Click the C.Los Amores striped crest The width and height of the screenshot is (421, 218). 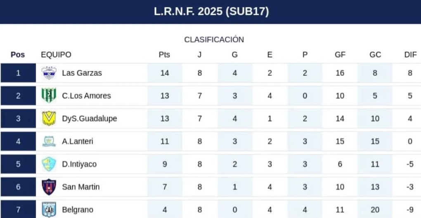[49, 96]
